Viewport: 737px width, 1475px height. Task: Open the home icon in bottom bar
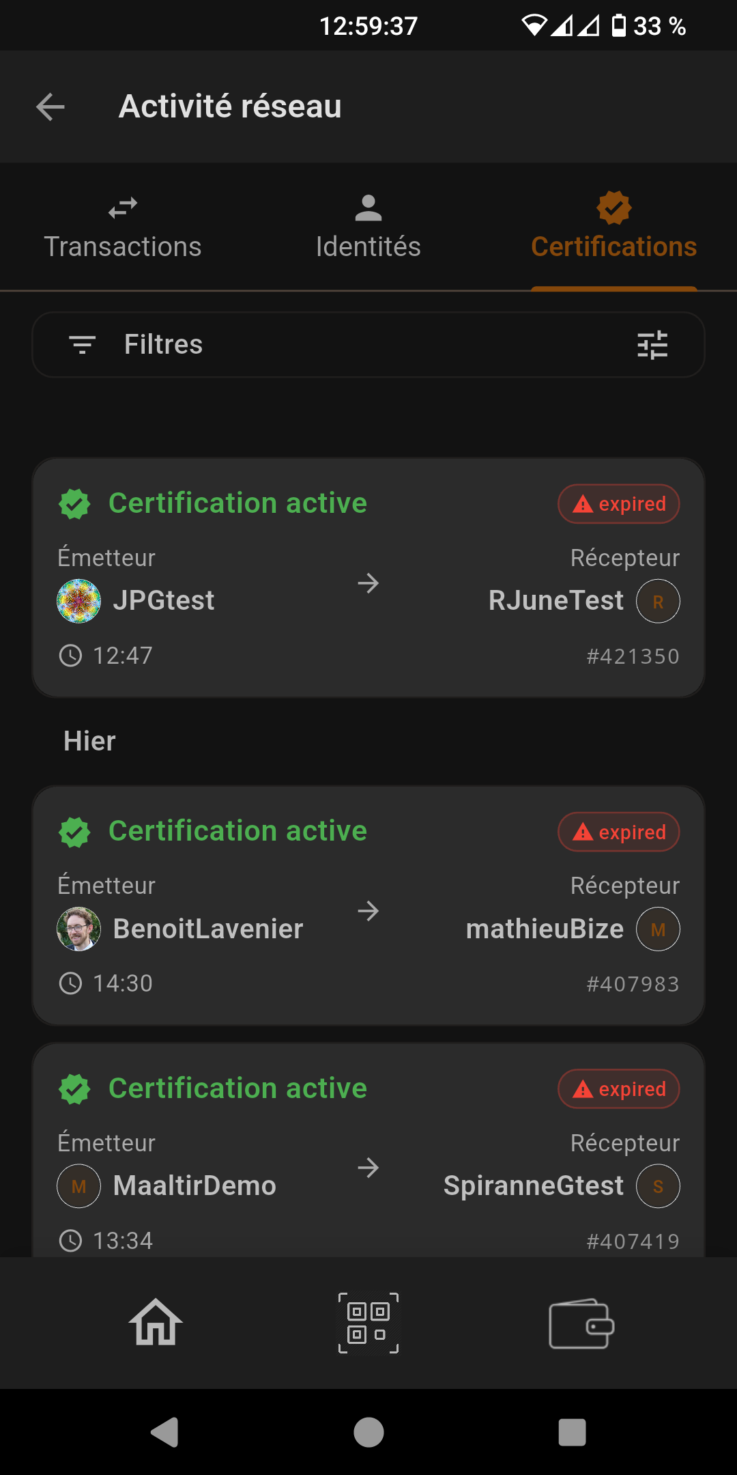(x=156, y=1323)
